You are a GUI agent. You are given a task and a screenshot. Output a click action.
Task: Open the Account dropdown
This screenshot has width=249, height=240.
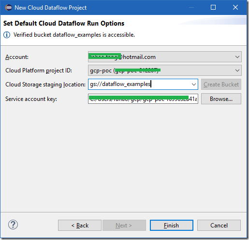tap(165, 57)
